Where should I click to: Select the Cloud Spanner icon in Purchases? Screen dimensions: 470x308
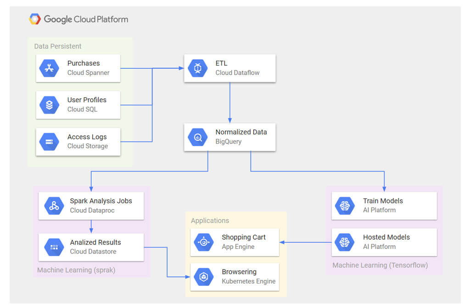pyautogui.click(x=49, y=68)
